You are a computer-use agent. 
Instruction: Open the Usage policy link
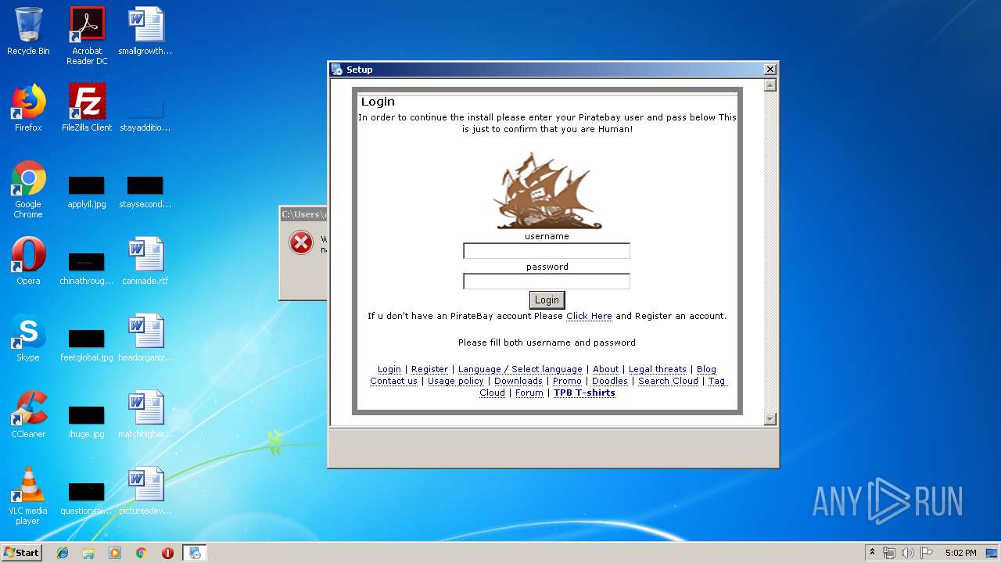(x=456, y=381)
